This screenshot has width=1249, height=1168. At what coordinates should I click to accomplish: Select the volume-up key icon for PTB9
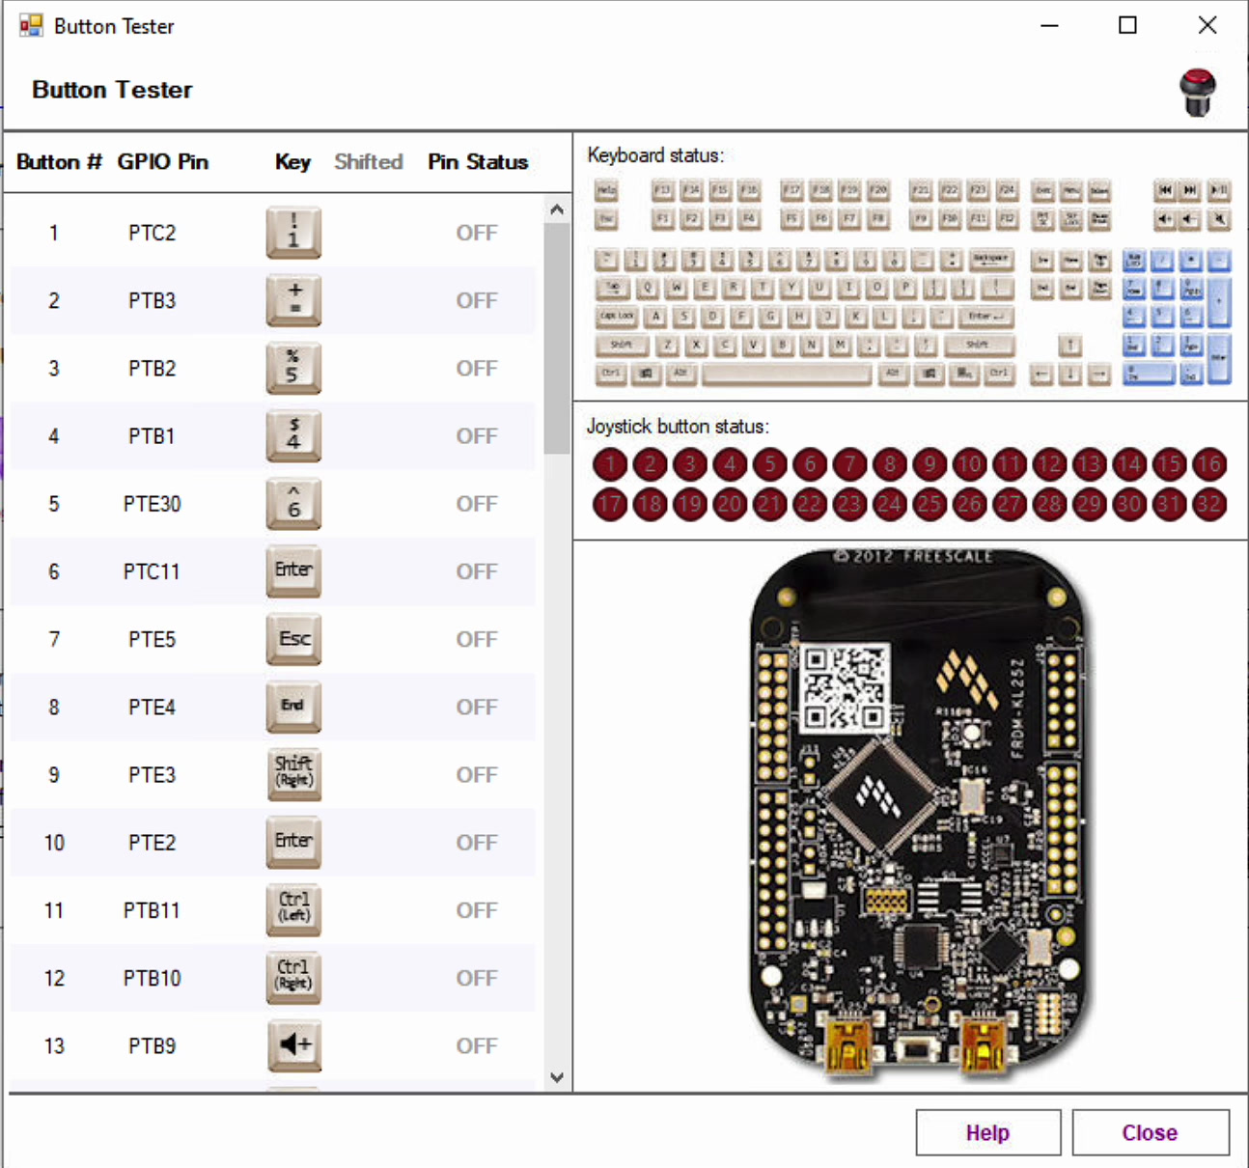pos(292,1045)
